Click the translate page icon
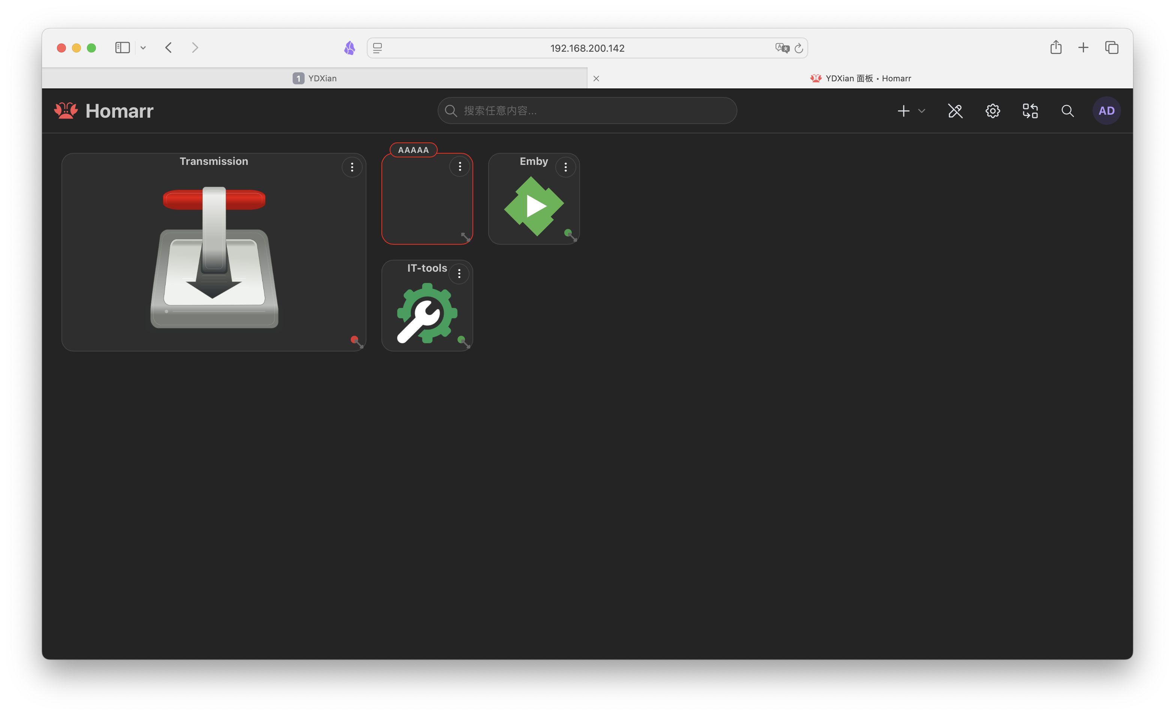 [x=782, y=48]
